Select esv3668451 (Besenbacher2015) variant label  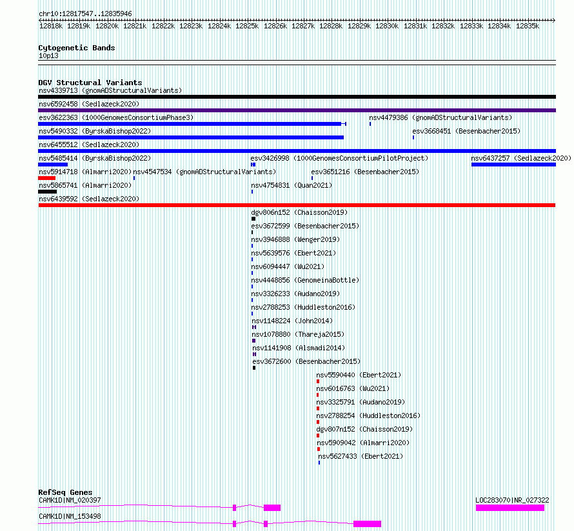[466, 131]
